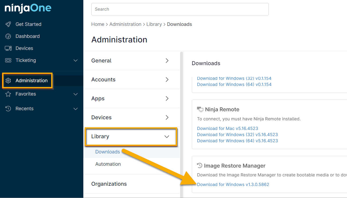The width and height of the screenshot is (347, 198).
Task: Click the Administration gear icon
Action: click(x=8, y=81)
